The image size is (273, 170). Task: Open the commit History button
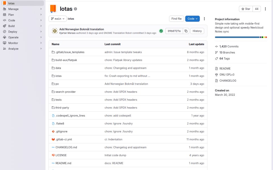point(197,31)
